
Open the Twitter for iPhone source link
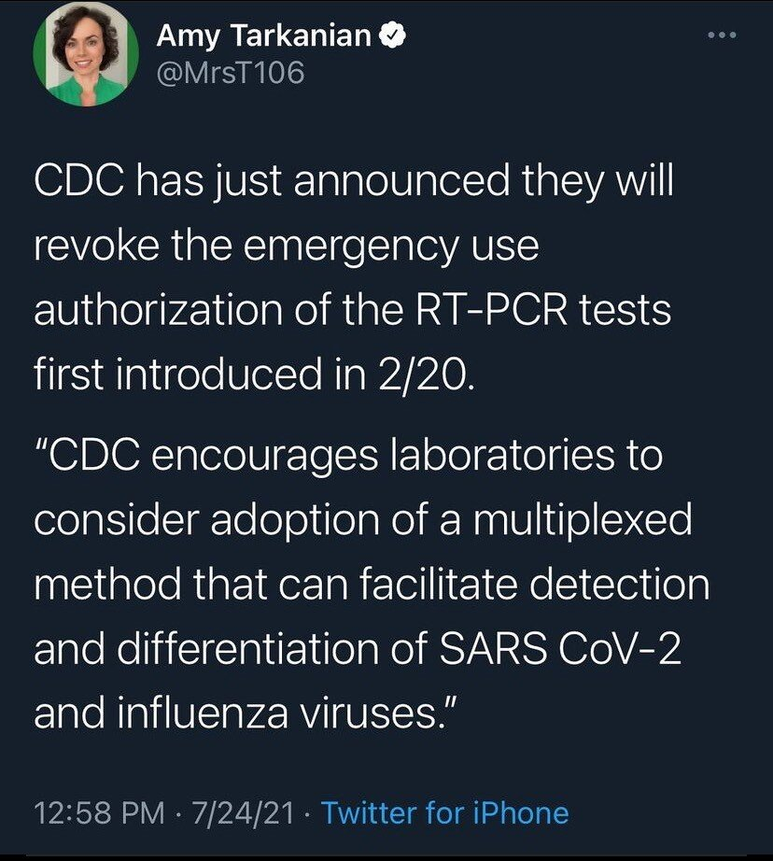point(444,812)
